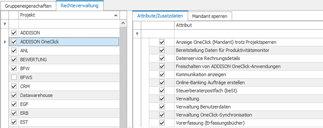This screenshot has width=323, height=128.
Task: Select the EGF project row text
Action: [x=24, y=104]
